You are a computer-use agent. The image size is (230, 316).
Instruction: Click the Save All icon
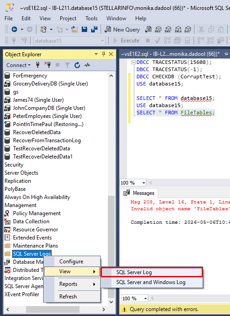coord(94,29)
